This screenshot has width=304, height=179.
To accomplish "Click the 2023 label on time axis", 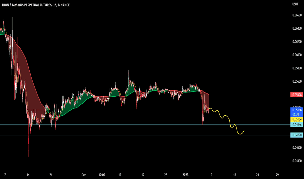I will pos(185,175).
